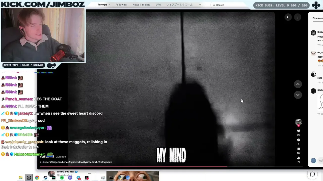Share the video using the arrow icon

299,158
